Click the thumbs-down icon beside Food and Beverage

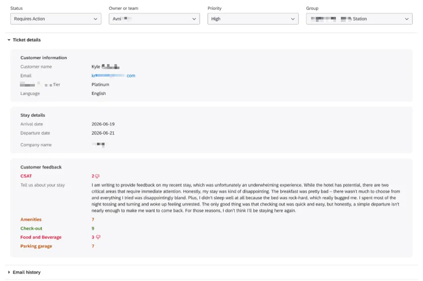click(98, 237)
